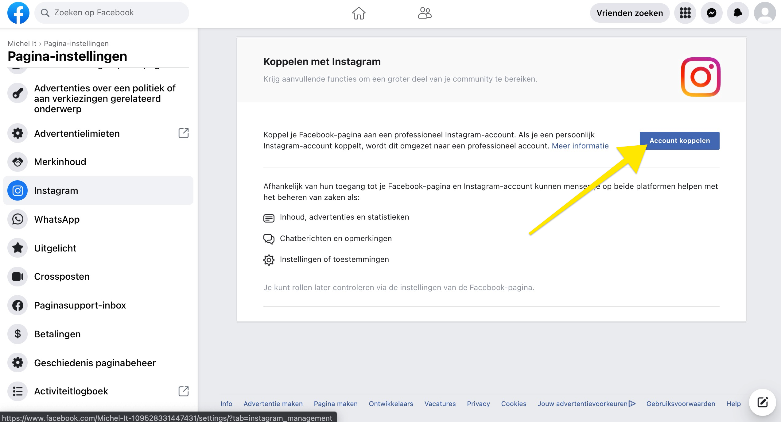Open the Merkinhoud section
This screenshot has width=781, height=422.
(98, 162)
